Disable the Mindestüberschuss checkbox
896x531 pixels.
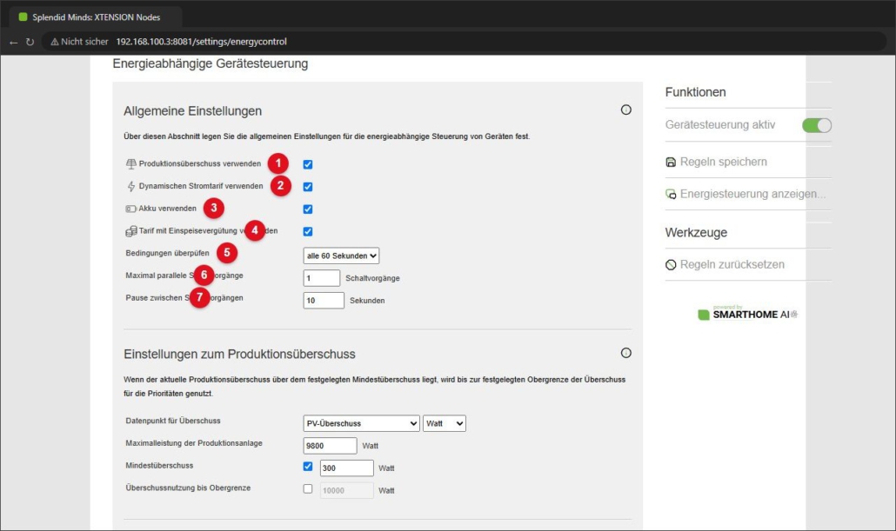click(308, 467)
